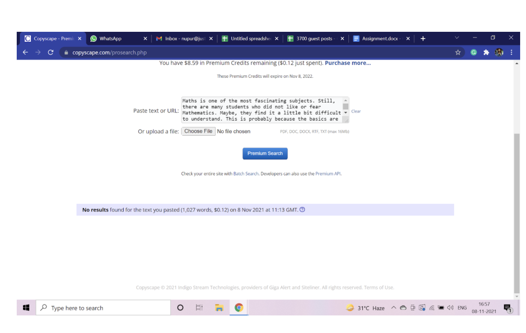Show hidden system tray icons
Image resolution: width=526 pixels, height=333 pixels.
393,308
